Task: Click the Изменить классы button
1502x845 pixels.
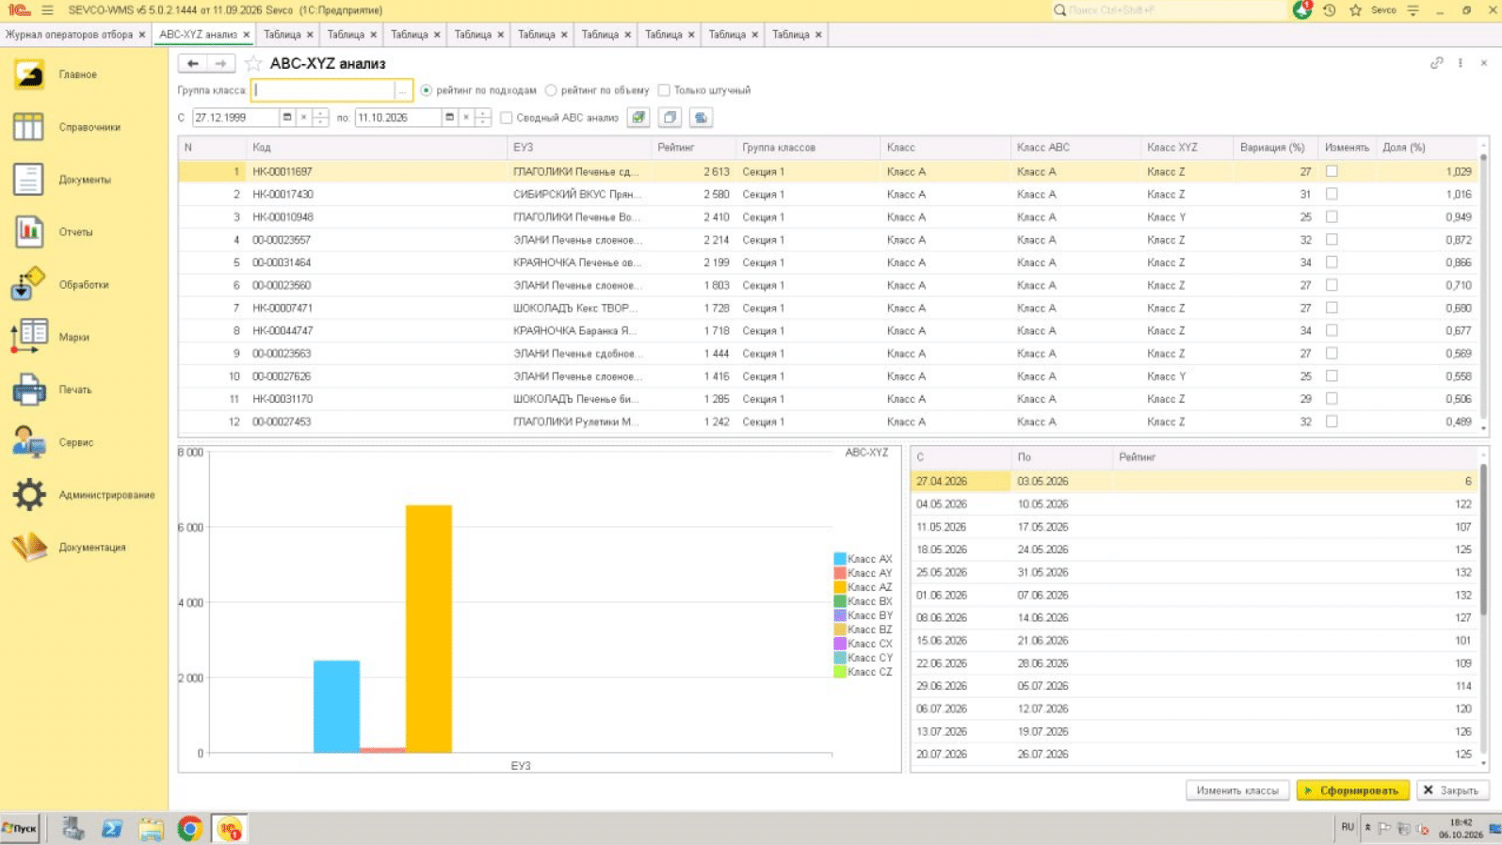Action: click(x=1237, y=790)
